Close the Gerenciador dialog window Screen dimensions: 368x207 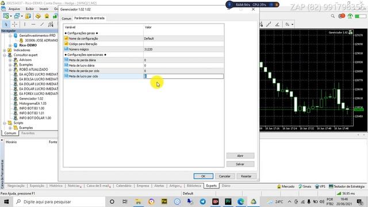[x=253, y=9]
